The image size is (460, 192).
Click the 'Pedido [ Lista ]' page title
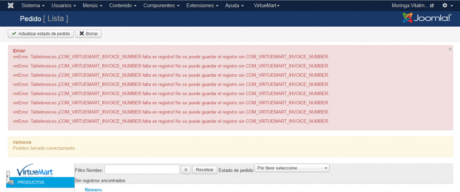point(44,19)
